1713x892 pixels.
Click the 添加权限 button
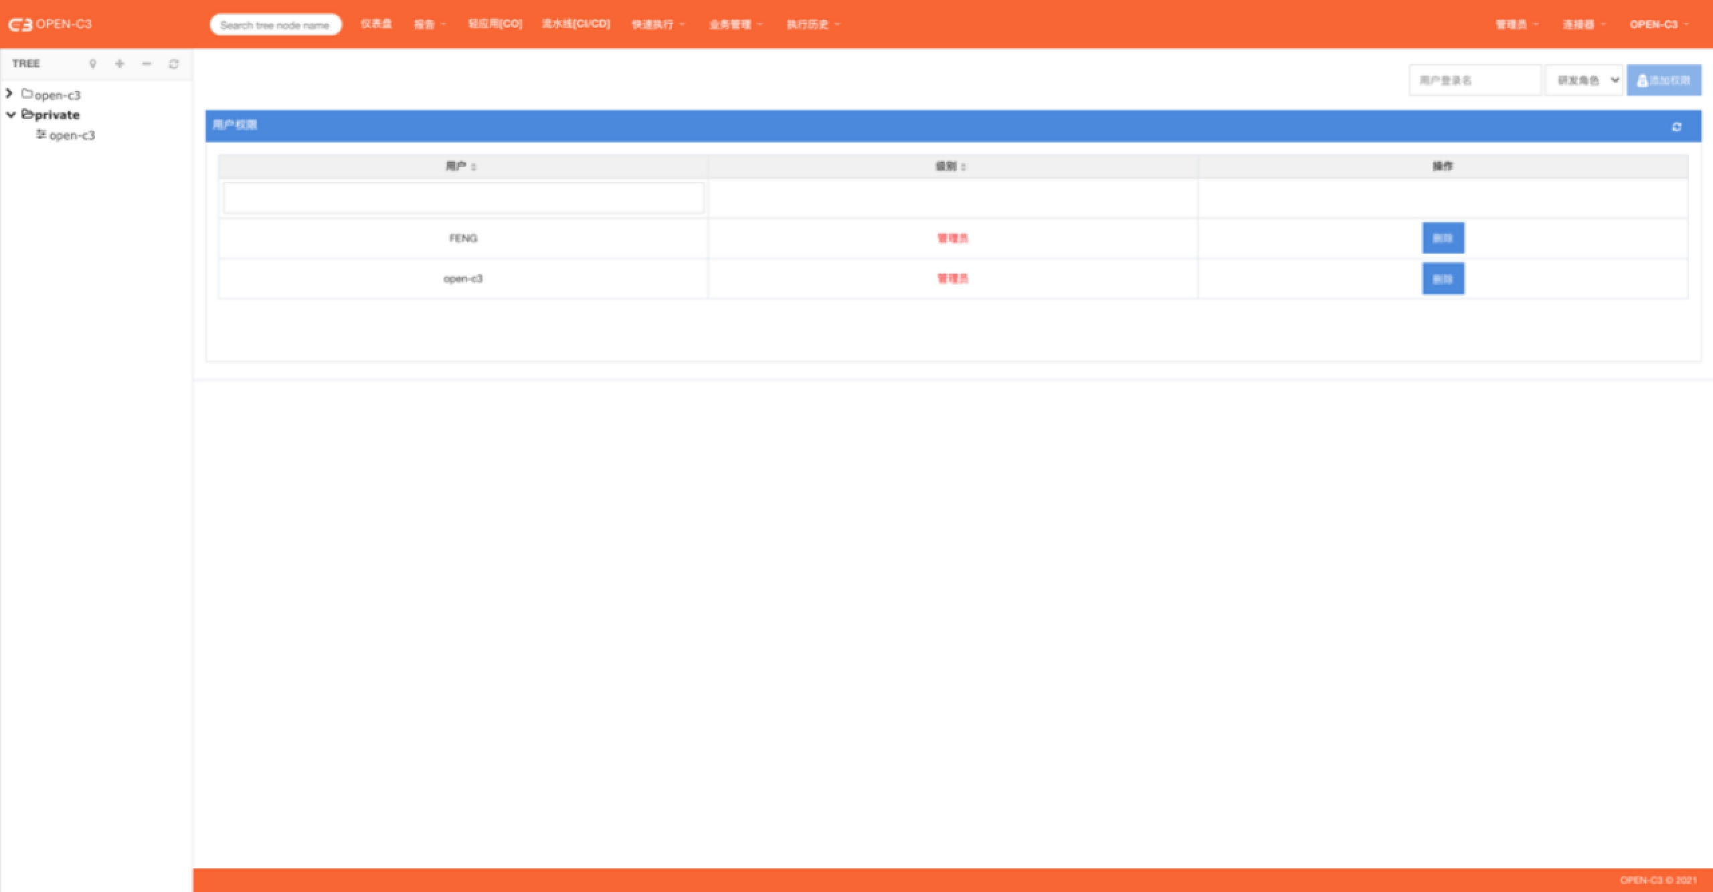[1663, 80]
